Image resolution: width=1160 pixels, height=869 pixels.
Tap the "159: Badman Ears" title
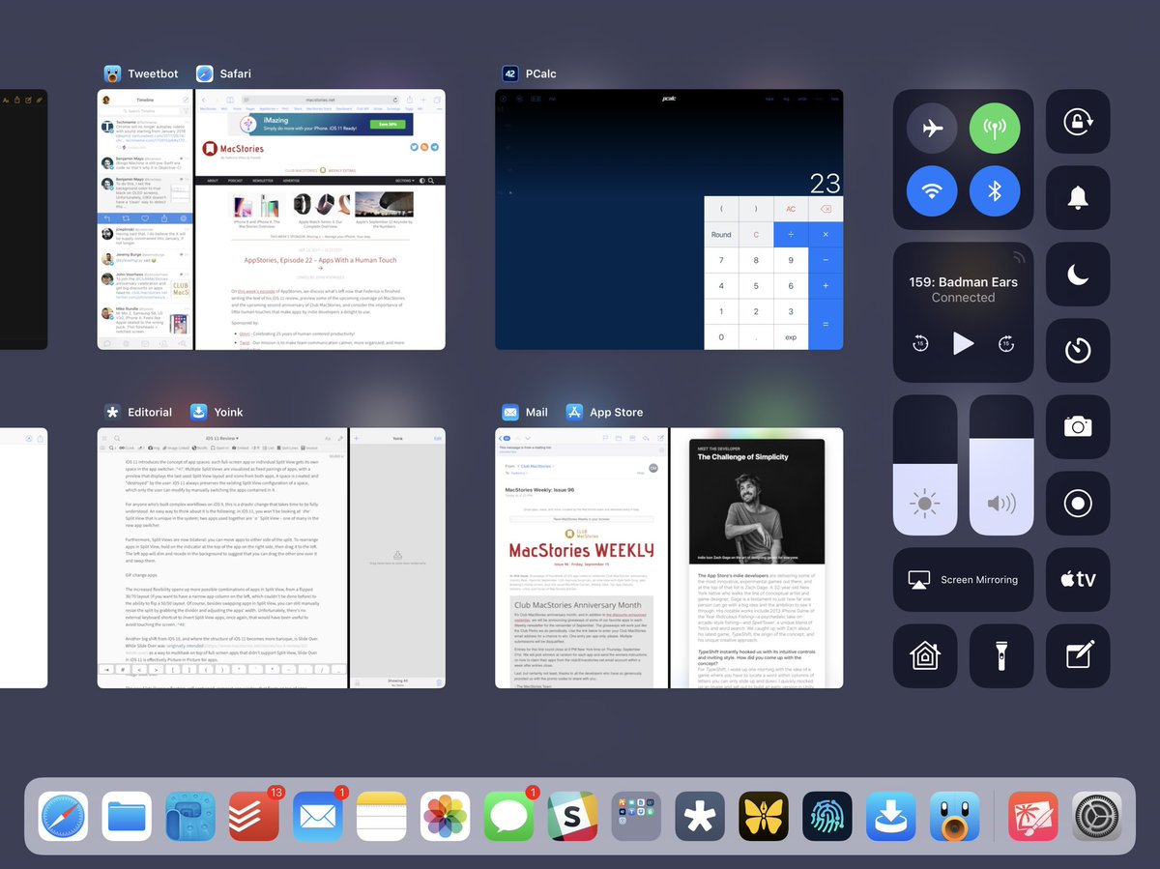[x=963, y=282]
